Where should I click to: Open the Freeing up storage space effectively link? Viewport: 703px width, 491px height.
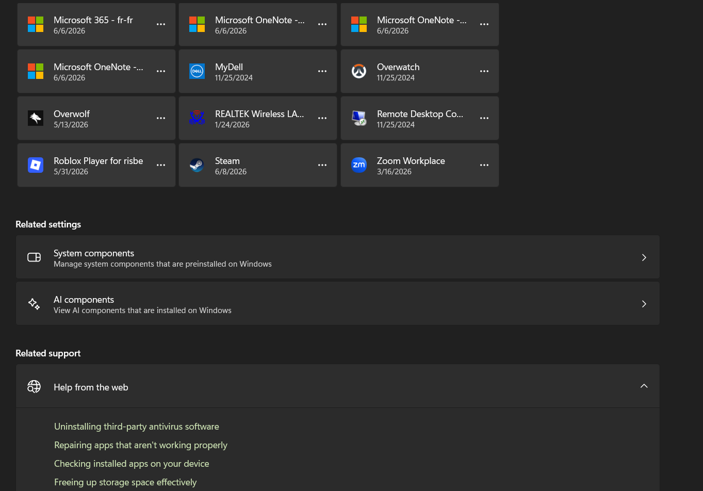click(x=125, y=482)
